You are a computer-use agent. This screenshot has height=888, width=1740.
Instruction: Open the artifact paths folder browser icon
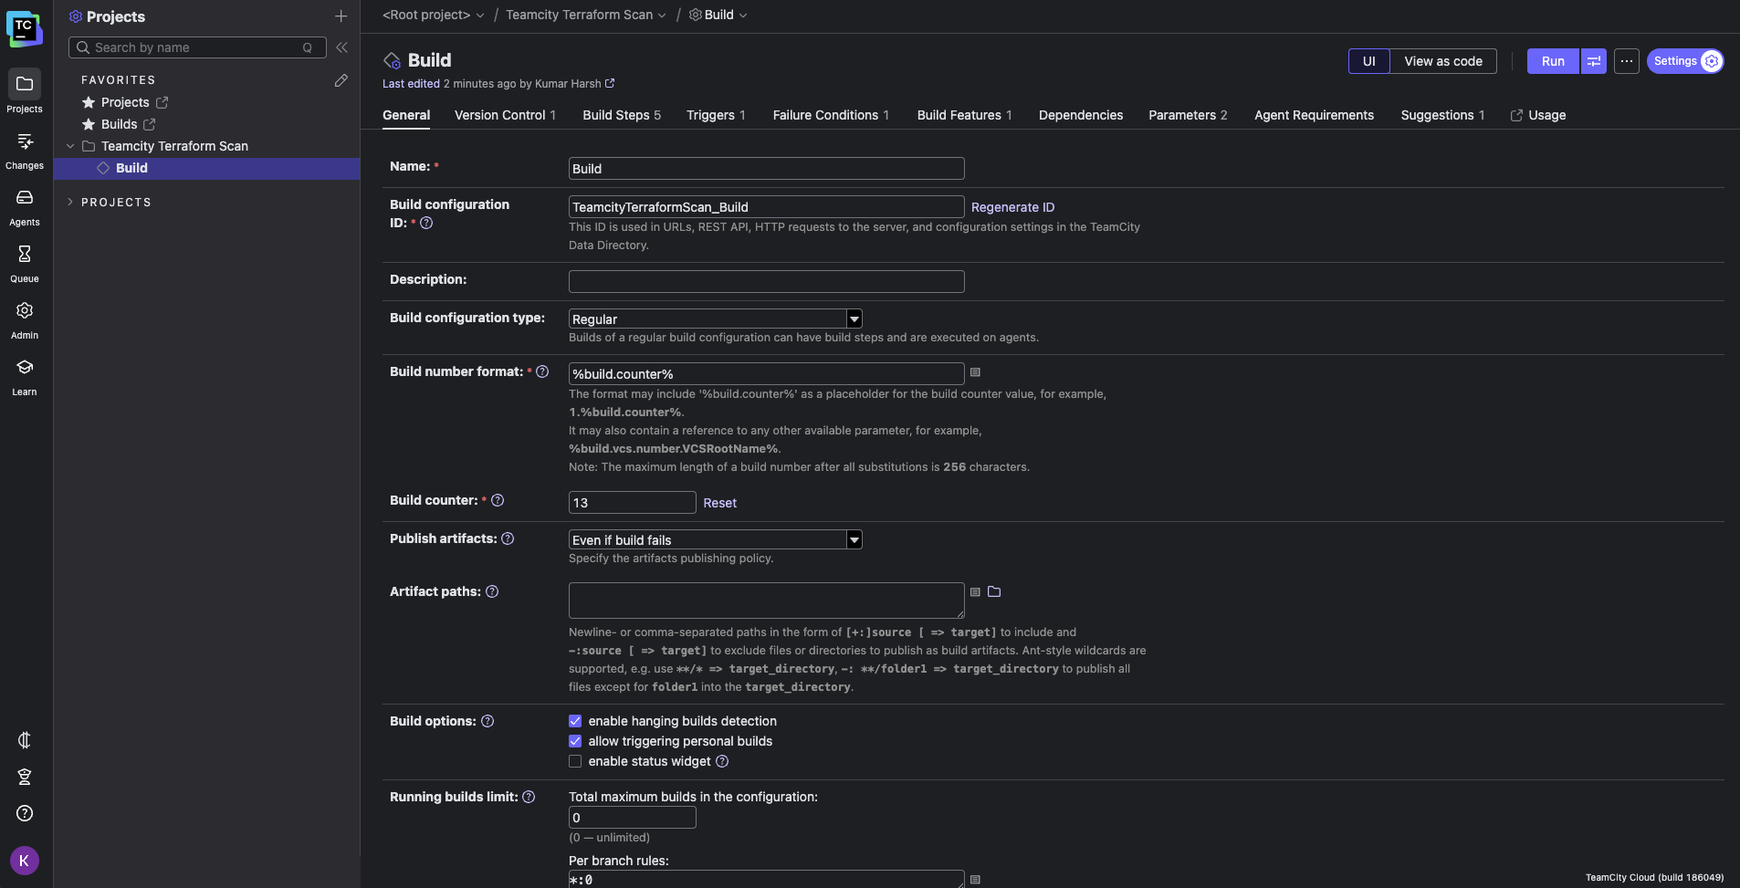(x=994, y=591)
